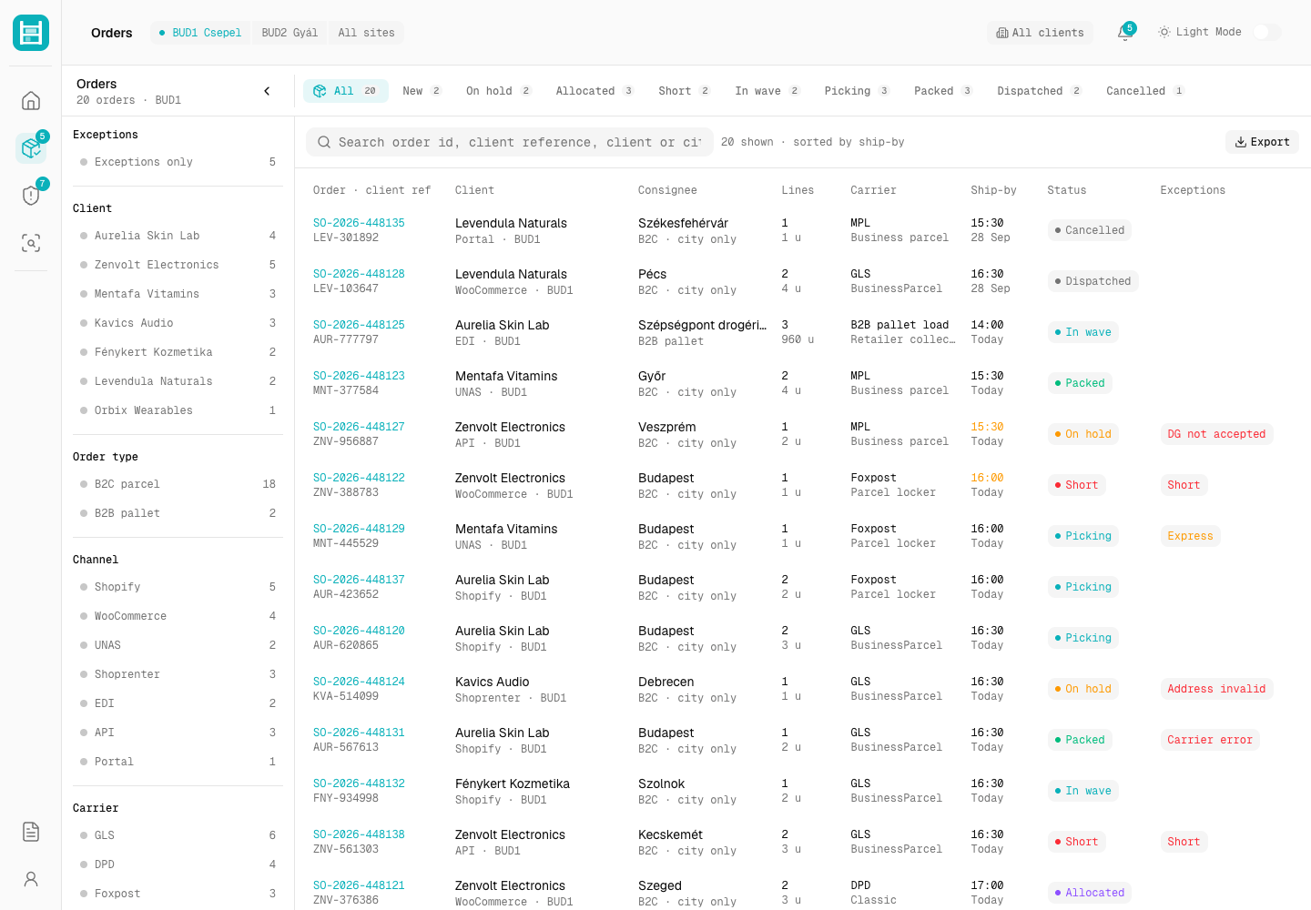Collapse the Orders filter panel chevron

coord(267,91)
